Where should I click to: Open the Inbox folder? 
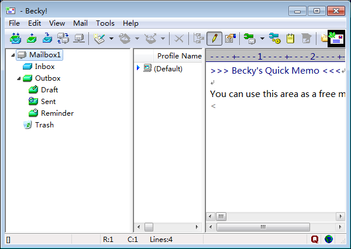coord(44,67)
